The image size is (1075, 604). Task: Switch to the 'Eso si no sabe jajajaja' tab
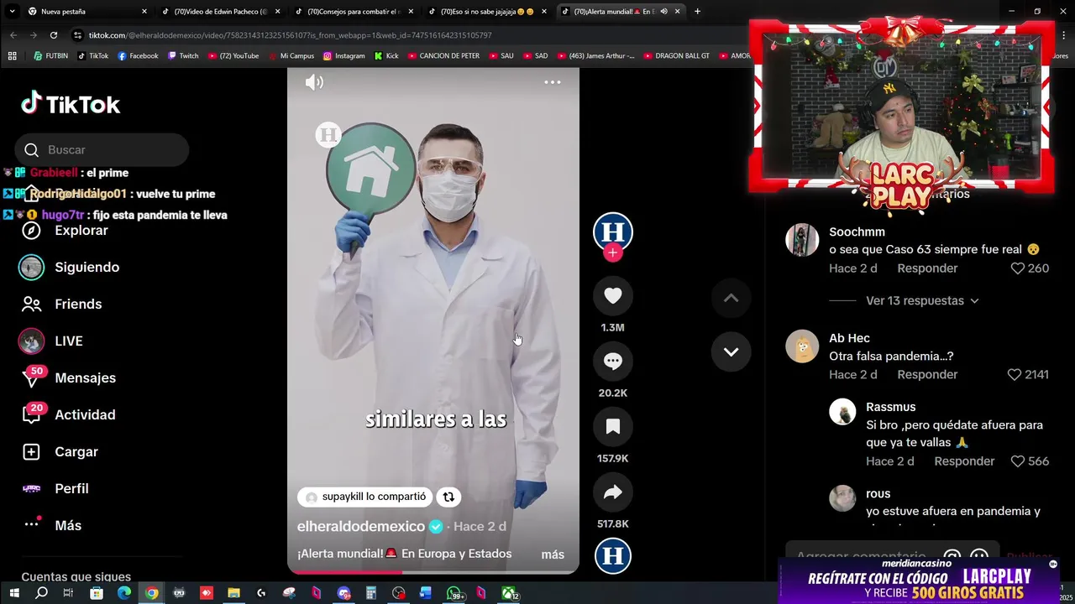coord(487,12)
